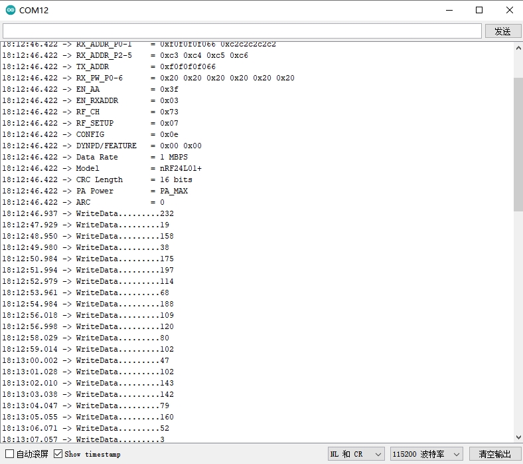Click the EN_RXADDR = 0x03 line
523x464 pixels.
(x=90, y=101)
